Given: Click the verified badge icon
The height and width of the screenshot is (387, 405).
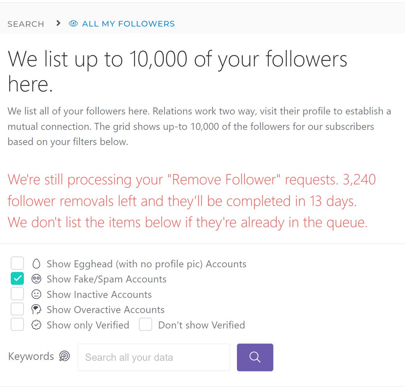Looking at the screenshot, I should [x=36, y=325].
